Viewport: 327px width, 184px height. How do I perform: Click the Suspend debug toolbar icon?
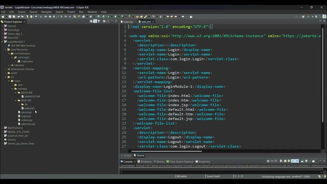tap(50, 17)
